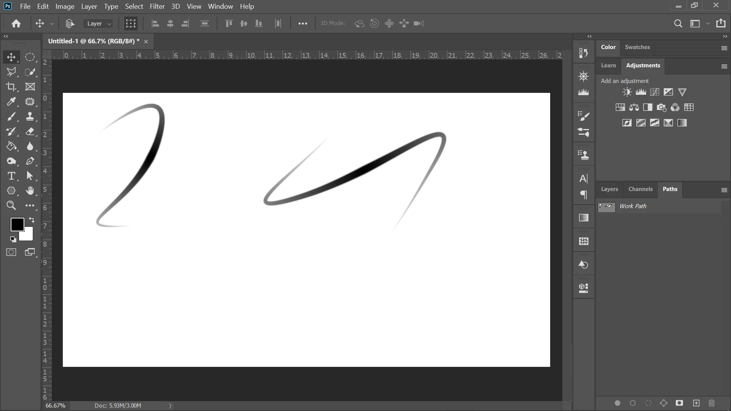Load path as a selection
This screenshot has height=411, width=731.
(x=648, y=403)
